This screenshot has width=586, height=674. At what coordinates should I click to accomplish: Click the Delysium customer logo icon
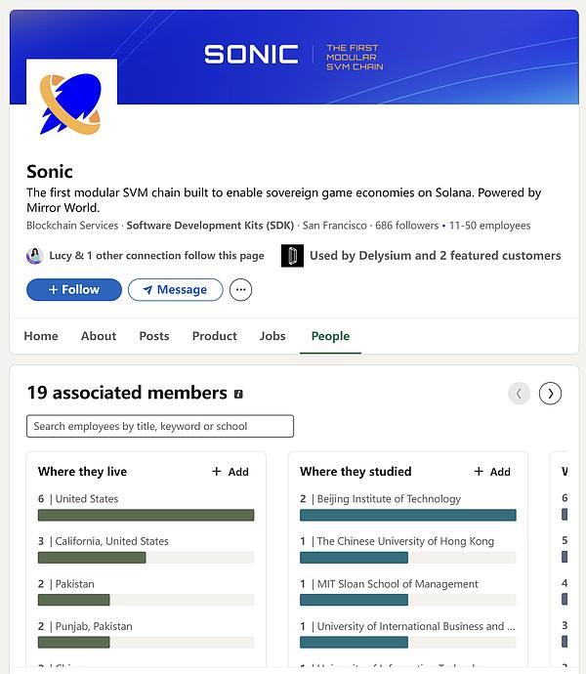pos(292,256)
